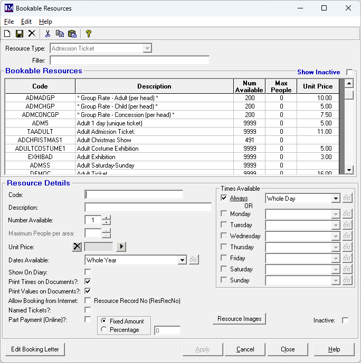Image resolution: width=361 pixels, height=363 pixels.
Task: Click binoculars icon next to Dates Available
Action: click(194, 260)
